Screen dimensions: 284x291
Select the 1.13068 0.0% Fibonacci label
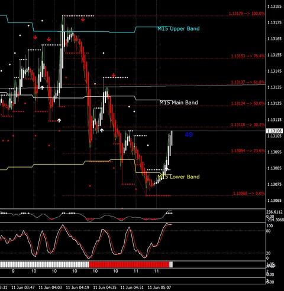click(x=249, y=194)
